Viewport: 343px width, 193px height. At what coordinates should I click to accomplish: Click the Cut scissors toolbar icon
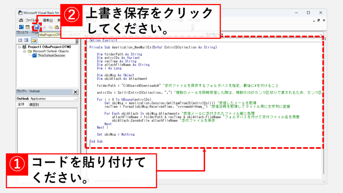click(44, 27)
